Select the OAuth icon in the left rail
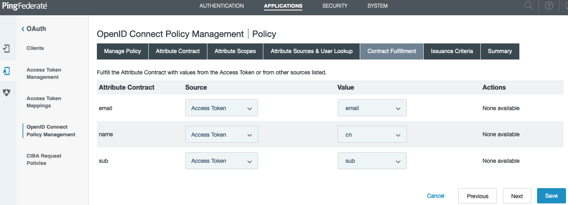This screenshot has width=568, height=205. (6, 71)
